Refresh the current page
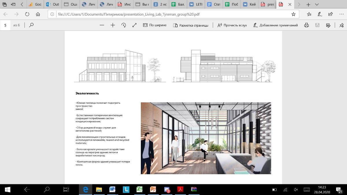This screenshot has height=195, width=347. click(27, 14)
